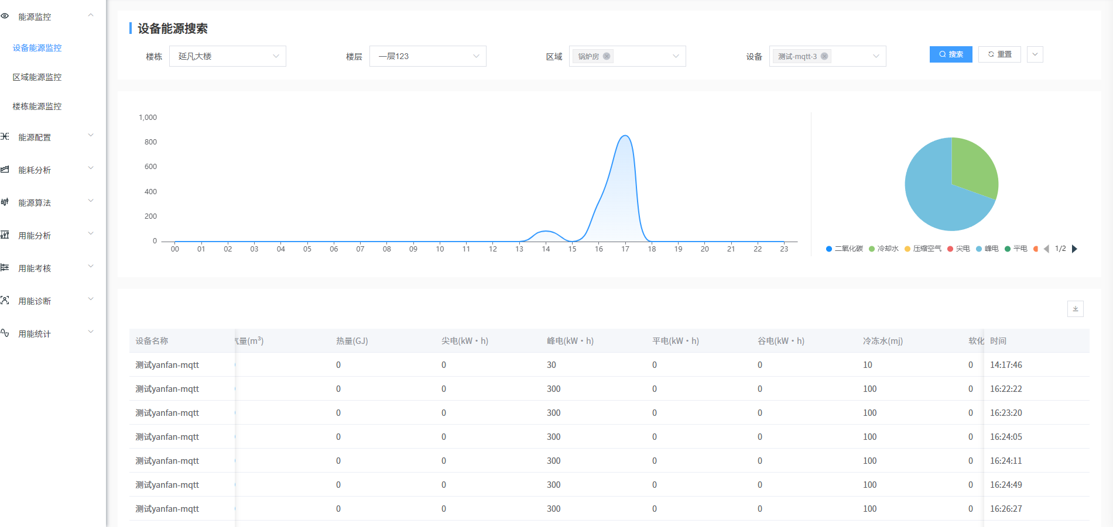Click time cell 16:24:05
Viewport: 1113px width, 527px height.
click(x=1006, y=437)
